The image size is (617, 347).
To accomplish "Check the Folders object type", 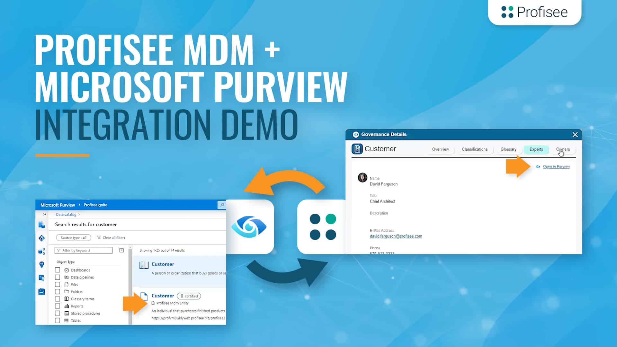I will (58, 292).
